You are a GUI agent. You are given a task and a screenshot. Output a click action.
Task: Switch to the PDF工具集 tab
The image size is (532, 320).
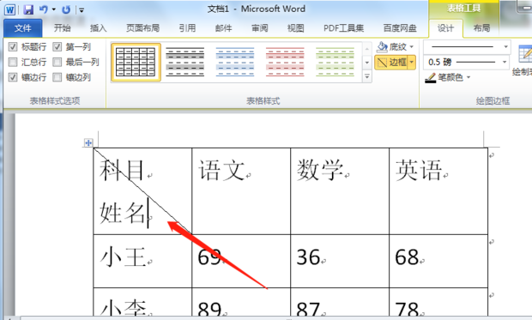point(343,27)
